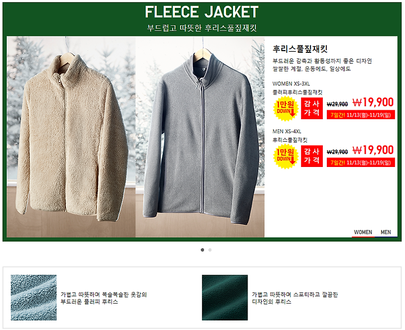
Task: Switch to the MEN tab
Action: (386, 232)
